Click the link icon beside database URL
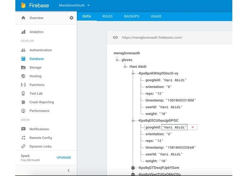The height and width of the screenshot is (176, 248). [x=115, y=37]
